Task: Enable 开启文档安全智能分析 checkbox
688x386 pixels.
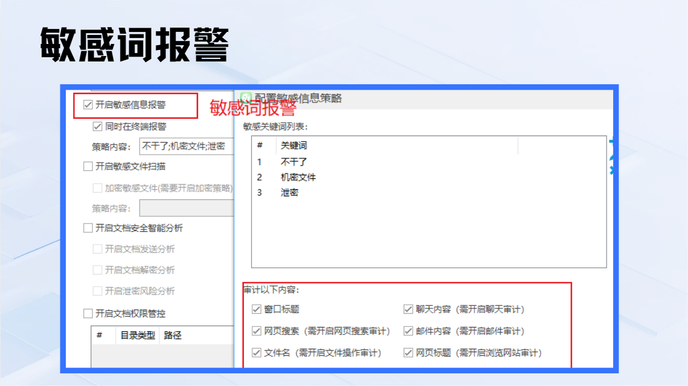Action: click(x=88, y=228)
